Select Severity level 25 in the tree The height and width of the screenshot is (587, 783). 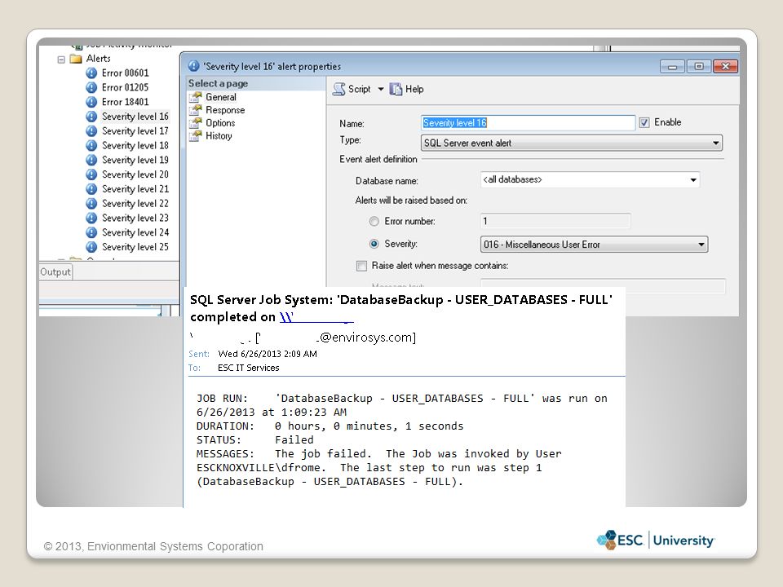coord(135,246)
